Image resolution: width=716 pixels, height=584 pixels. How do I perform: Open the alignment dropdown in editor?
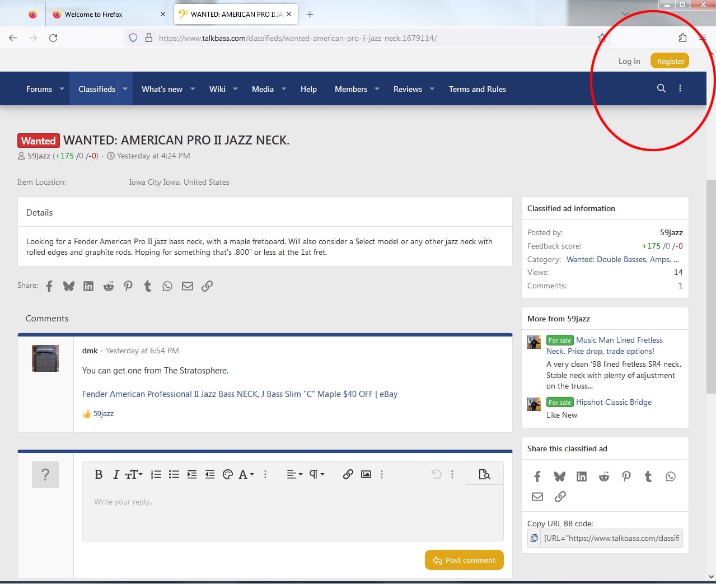(x=294, y=474)
